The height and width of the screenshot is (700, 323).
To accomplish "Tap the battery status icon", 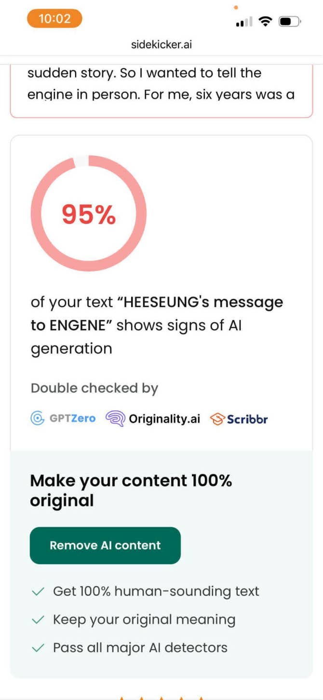I will point(289,21).
